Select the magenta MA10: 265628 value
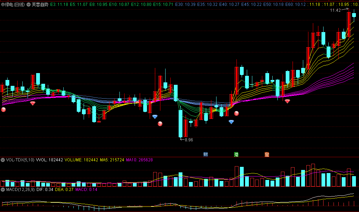359x212 pixels. (139, 160)
